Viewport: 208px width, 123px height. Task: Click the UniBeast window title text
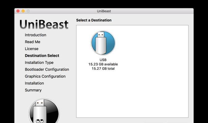104,11
